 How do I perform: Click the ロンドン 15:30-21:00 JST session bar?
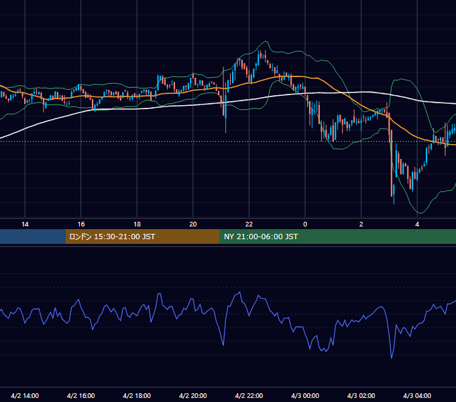pyautogui.click(x=142, y=237)
